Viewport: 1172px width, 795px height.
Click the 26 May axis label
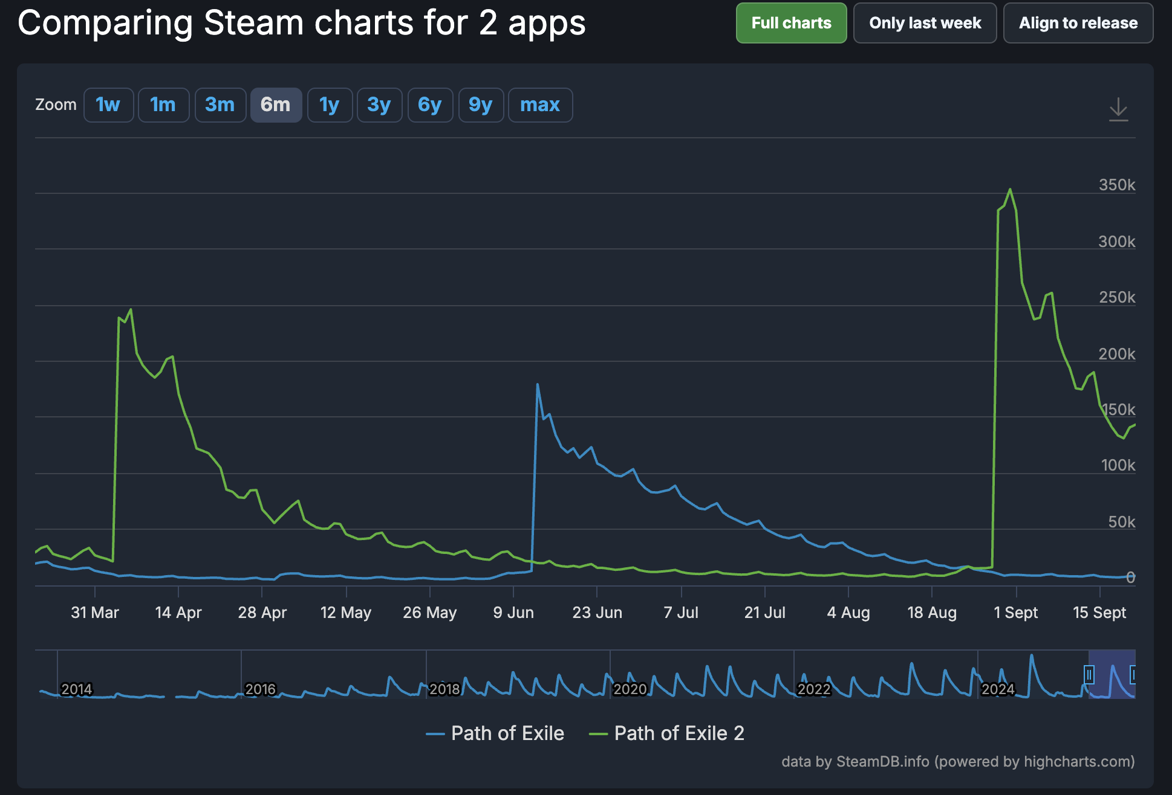[430, 613]
